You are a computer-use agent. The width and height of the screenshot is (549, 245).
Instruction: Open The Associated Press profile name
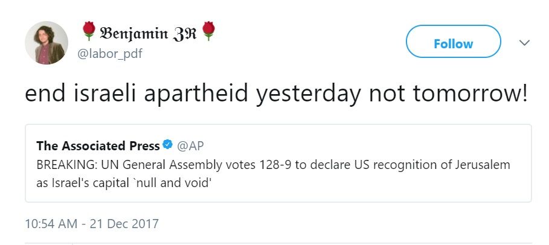click(x=98, y=145)
